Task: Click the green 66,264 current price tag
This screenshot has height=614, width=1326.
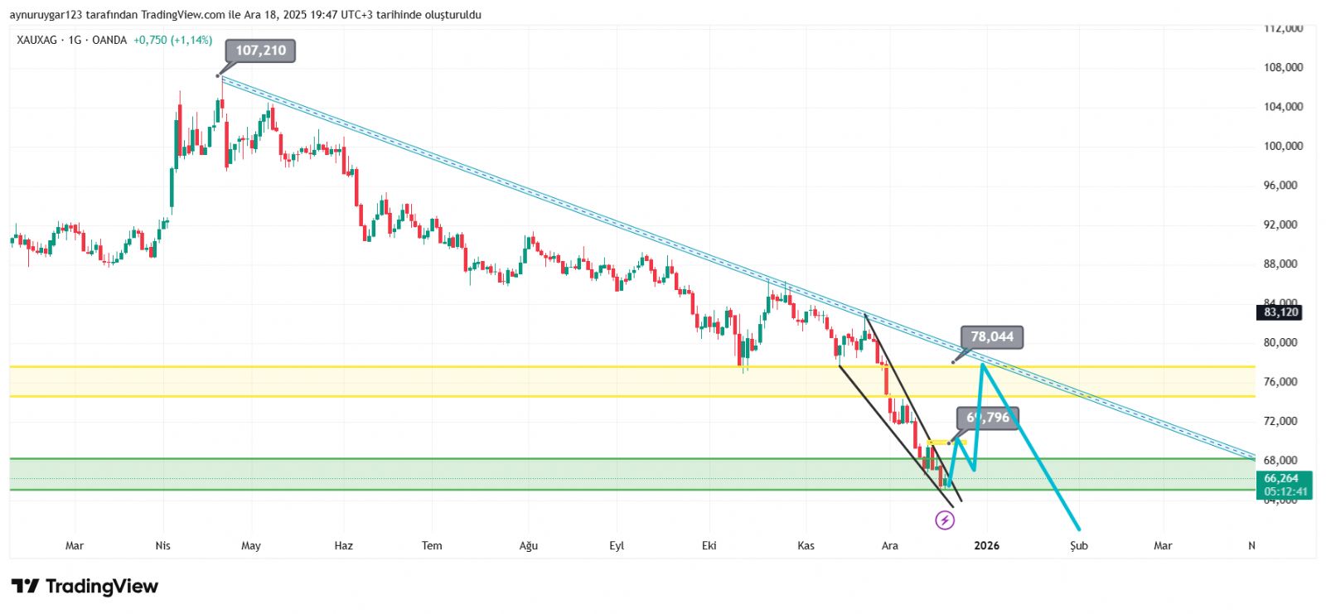Action: 1282,478
